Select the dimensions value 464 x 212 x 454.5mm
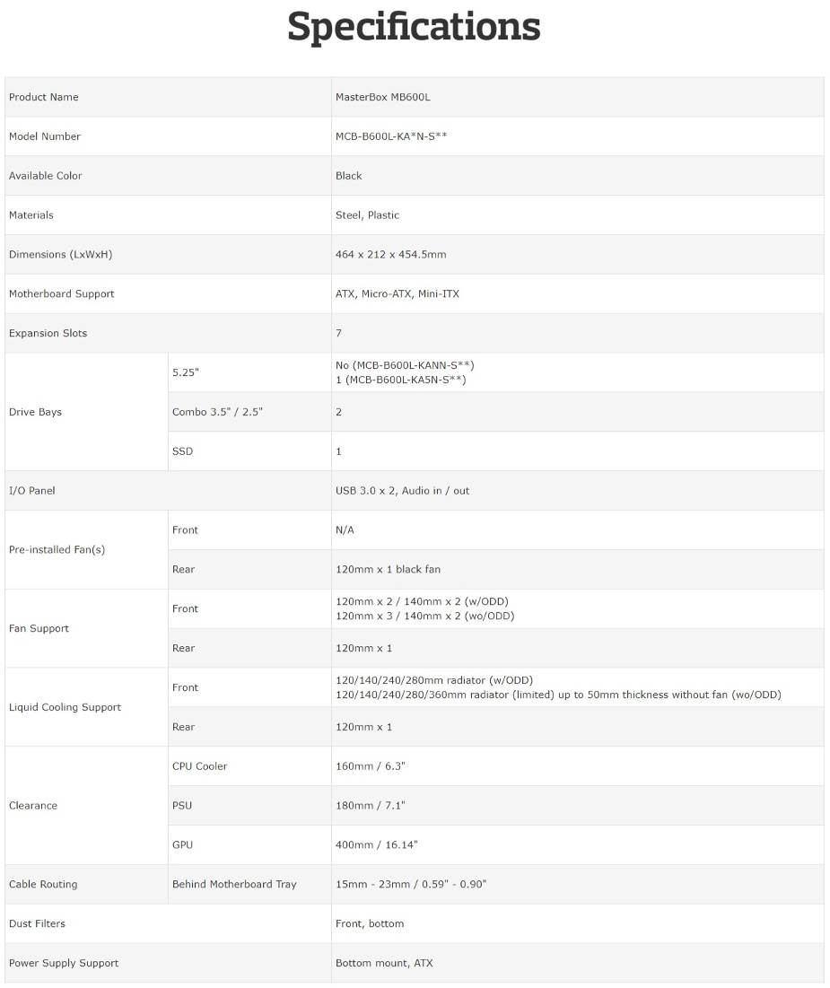This screenshot has width=830, height=988. tap(390, 255)
